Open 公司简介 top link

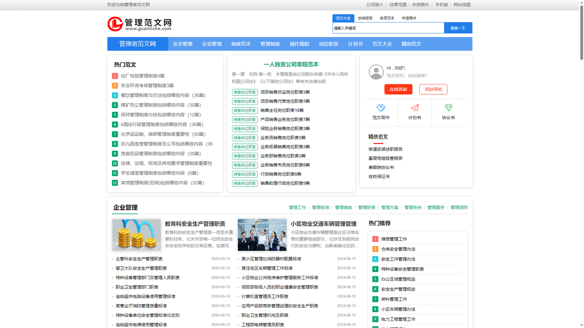[375, 5]
